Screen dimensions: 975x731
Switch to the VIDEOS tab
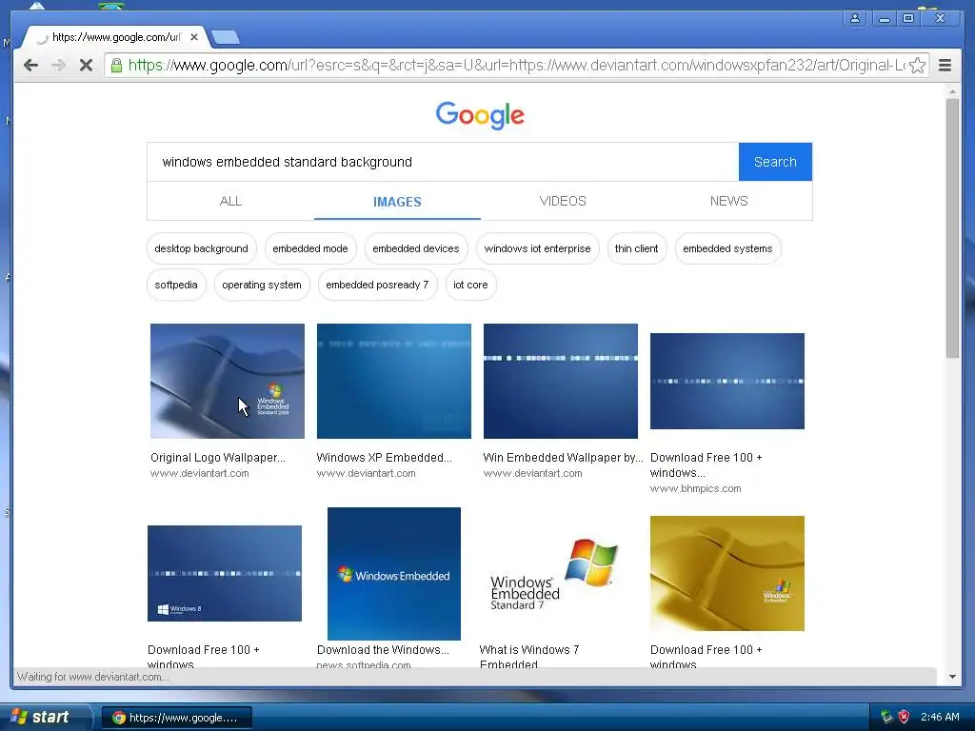coord(563,202)
